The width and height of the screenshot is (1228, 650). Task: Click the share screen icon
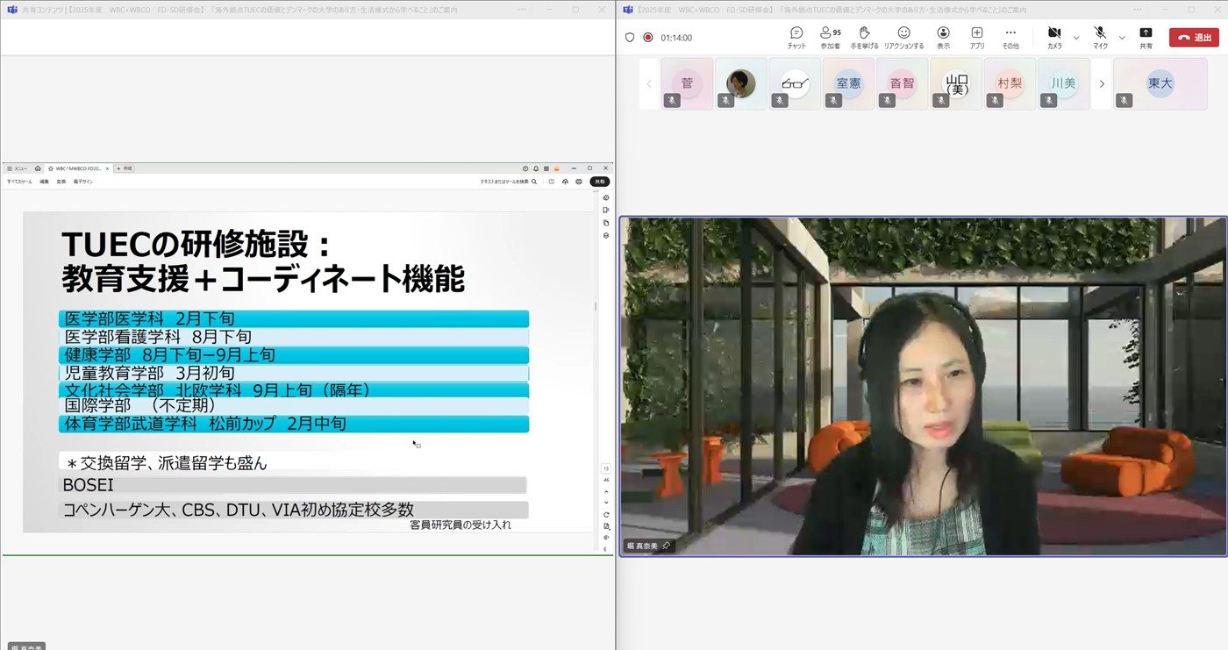coord(1146,37)
